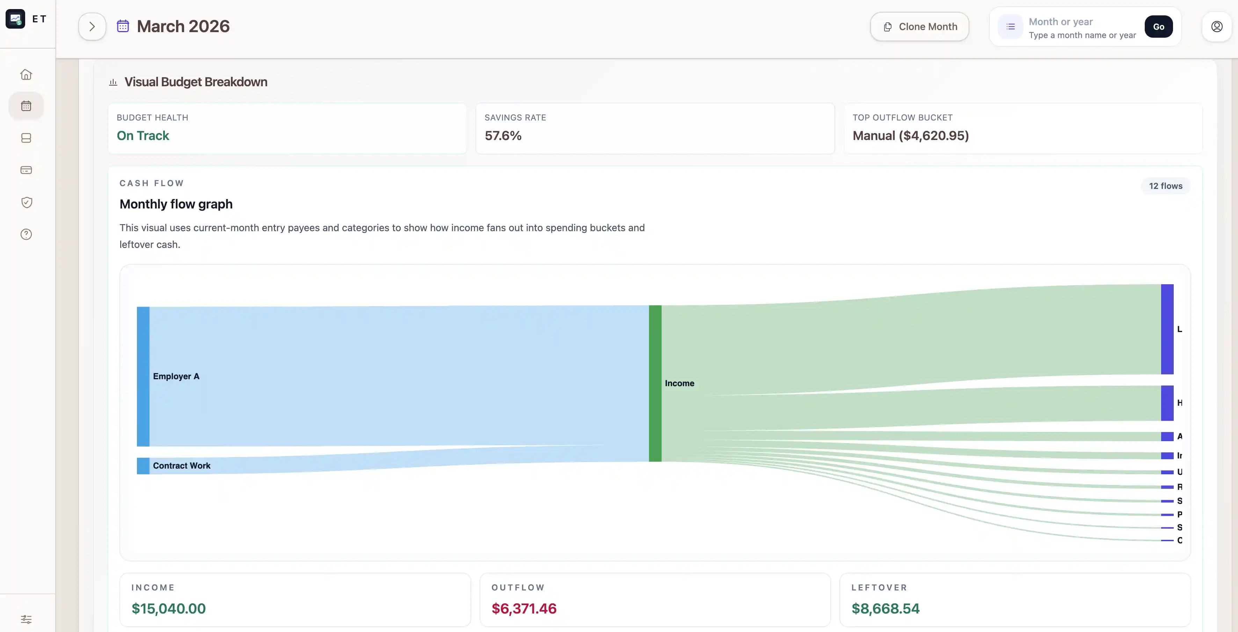Click the 12 flows badge
Image resolution: width=1238 pixels, height=632 pixels.
(1165, 186)
